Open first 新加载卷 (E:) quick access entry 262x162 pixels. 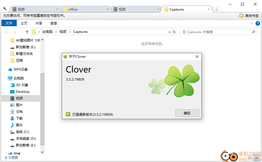[23, 47]
